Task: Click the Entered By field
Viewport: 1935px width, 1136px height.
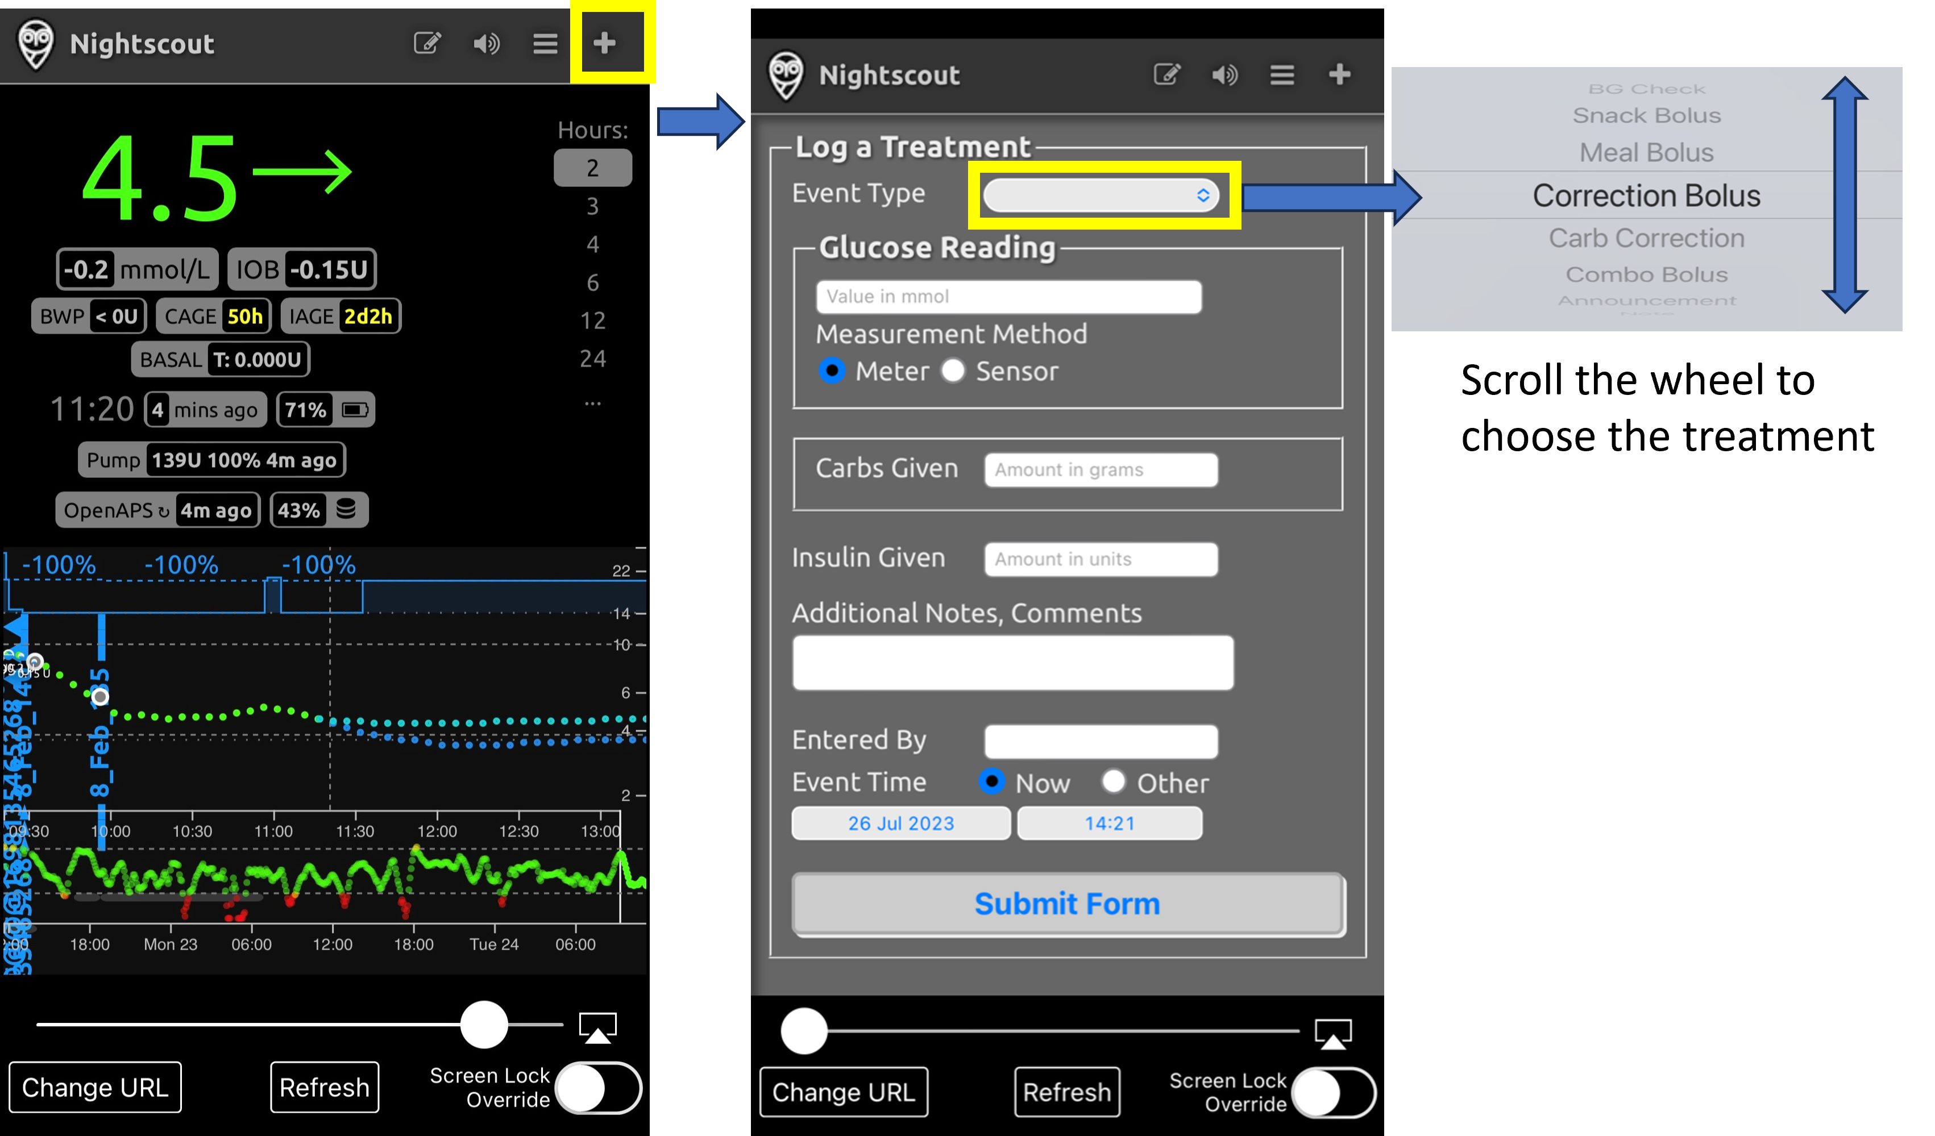Action: [x=1101, y=742]
